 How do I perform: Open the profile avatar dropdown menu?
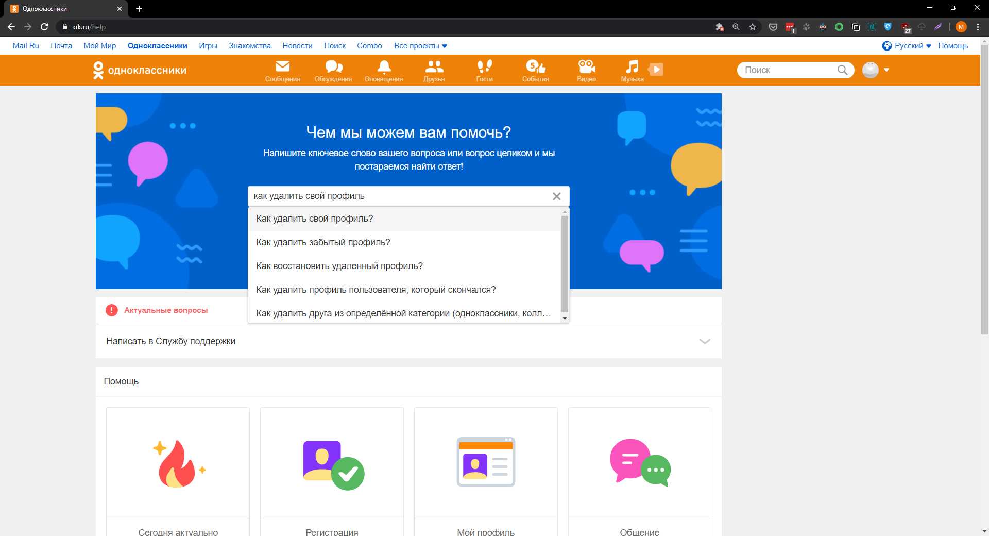pos(876,70)
